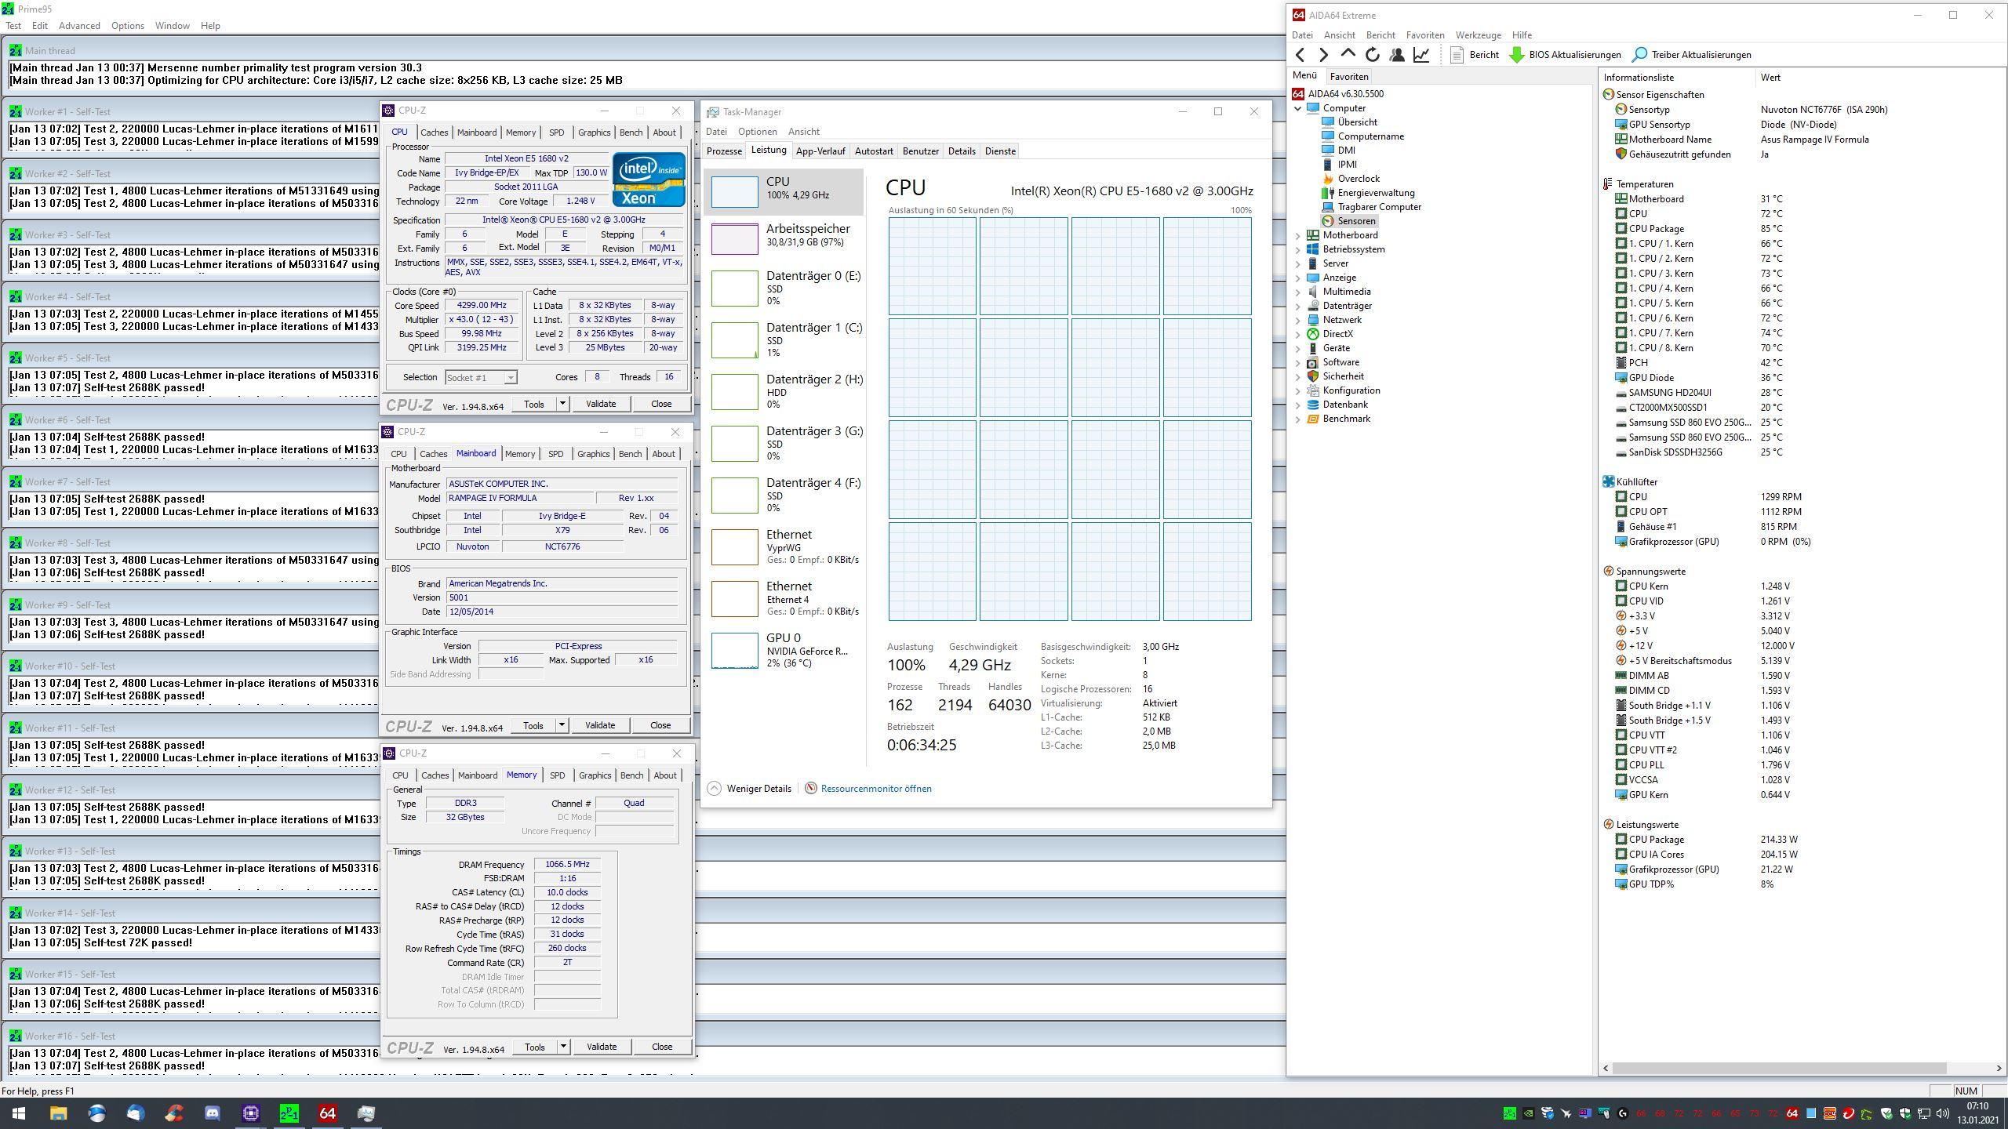Click Validate in top CPU-Z window
2008x1129 pixels.
tap(600, 404)
